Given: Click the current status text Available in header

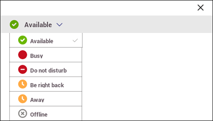Looking at the screenshot, I should point(38,25).
